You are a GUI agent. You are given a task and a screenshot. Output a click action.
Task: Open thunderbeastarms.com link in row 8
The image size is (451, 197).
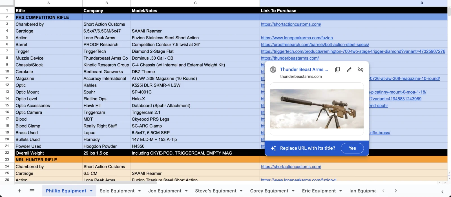click(x=290, y=58)
